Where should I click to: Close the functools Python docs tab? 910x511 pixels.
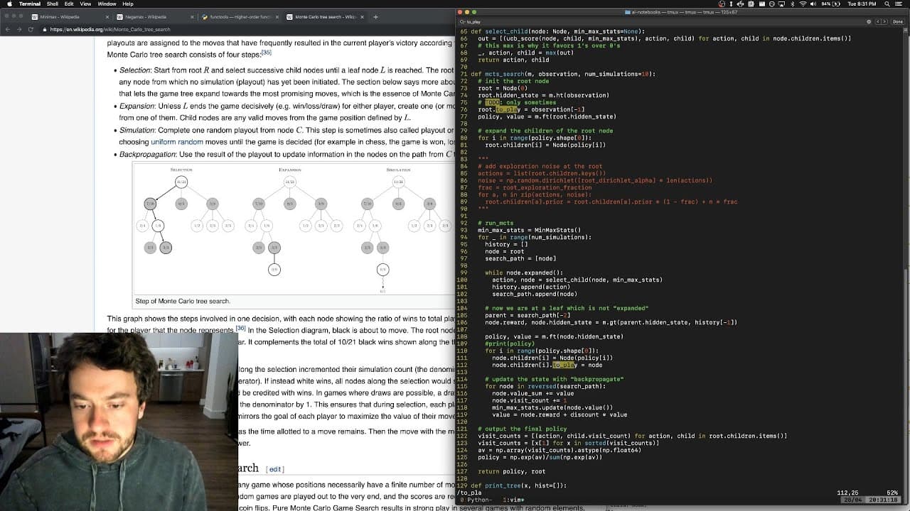[277, 16]
